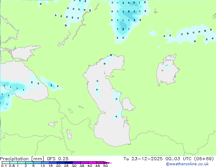Select the 25–30 mm navy legend box
This screenshot has width=216, height=167.
pos(68,163)
